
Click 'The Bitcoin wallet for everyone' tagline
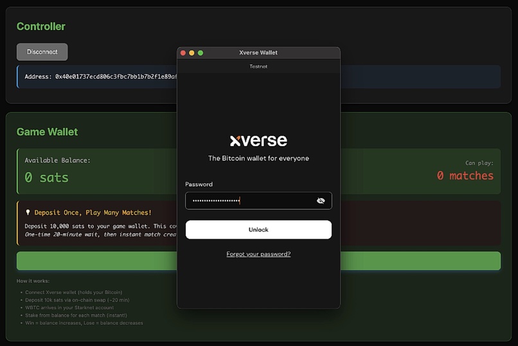pos(258,158)
